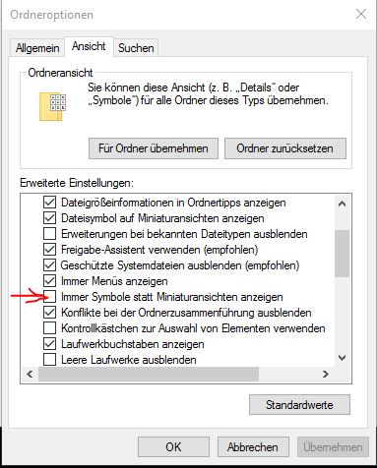Viewport: 377px width, 468px height.
Task: Cancel with the Abbrechen button
Action: tap(253, 447)
